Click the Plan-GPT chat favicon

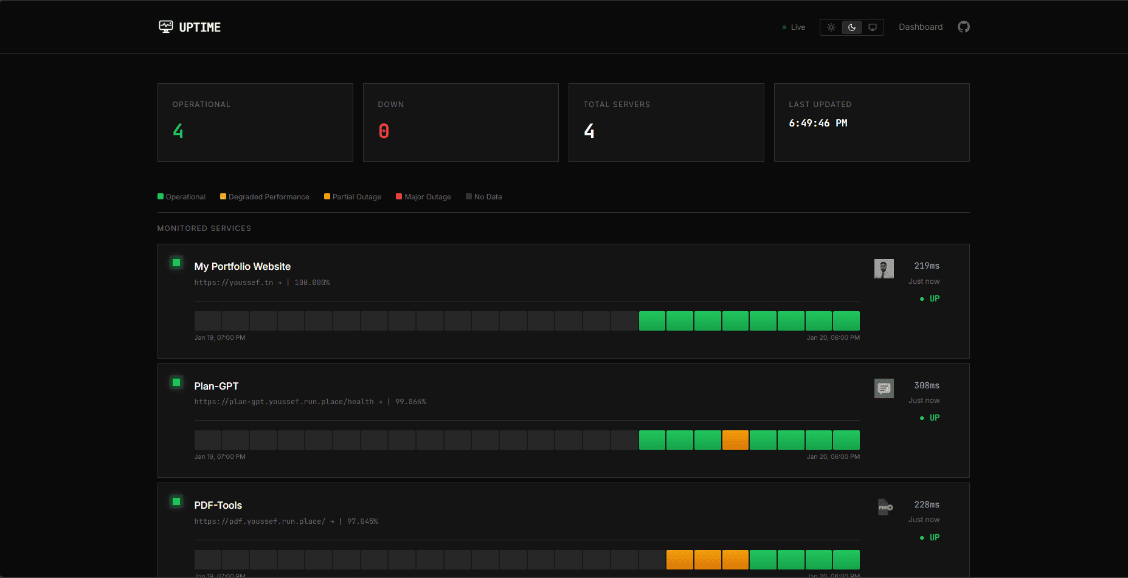(884, 388)
